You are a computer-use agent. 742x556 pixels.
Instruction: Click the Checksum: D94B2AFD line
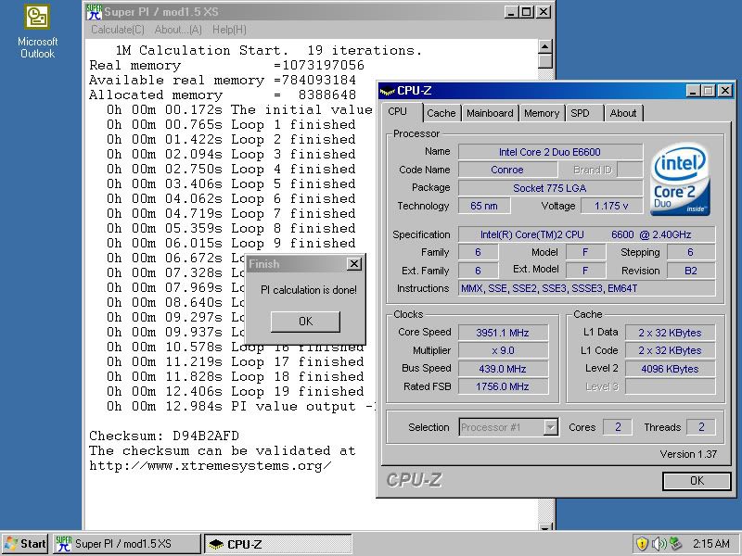pos(164,436)
